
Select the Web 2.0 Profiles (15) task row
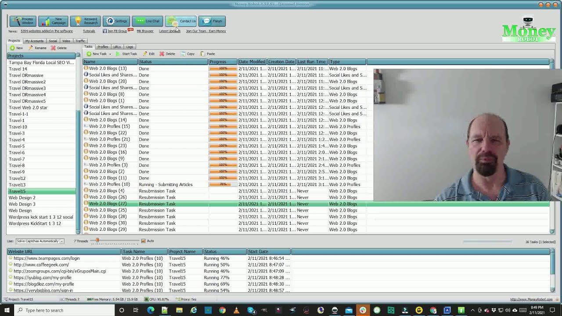(316, 126)
